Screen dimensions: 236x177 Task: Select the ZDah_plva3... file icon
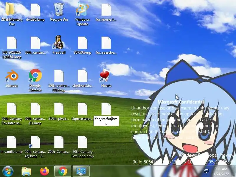click(x=59, y=109)
